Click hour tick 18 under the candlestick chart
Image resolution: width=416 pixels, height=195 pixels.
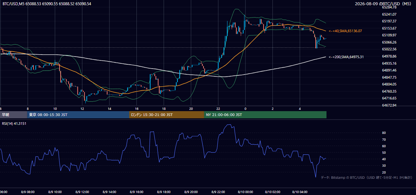coord(164,109)
